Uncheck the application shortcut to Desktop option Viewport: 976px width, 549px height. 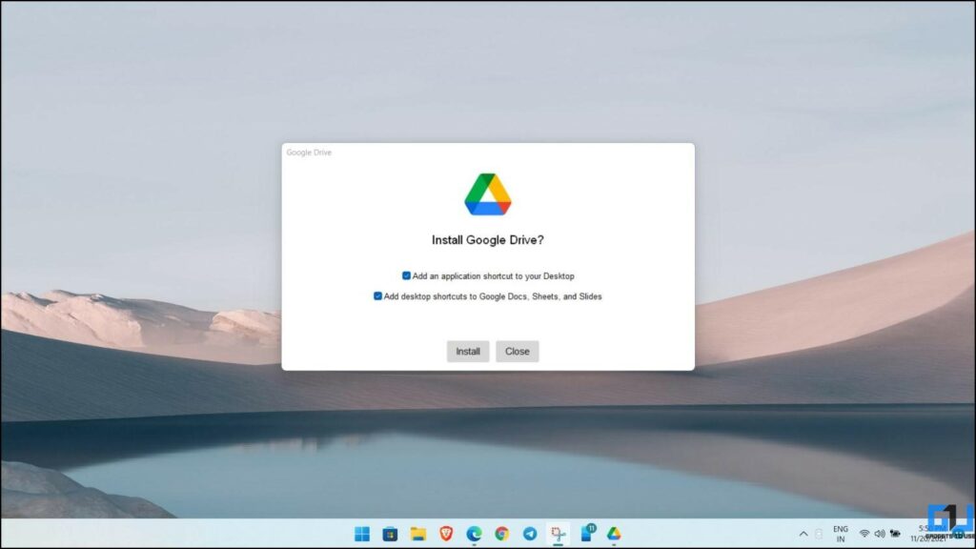click(405, 275)
